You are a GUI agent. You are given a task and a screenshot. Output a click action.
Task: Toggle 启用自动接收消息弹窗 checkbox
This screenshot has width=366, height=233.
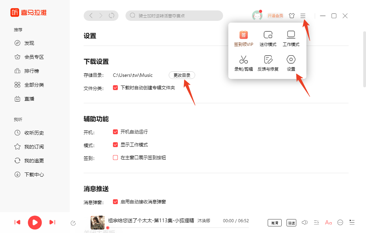(115, 202)
